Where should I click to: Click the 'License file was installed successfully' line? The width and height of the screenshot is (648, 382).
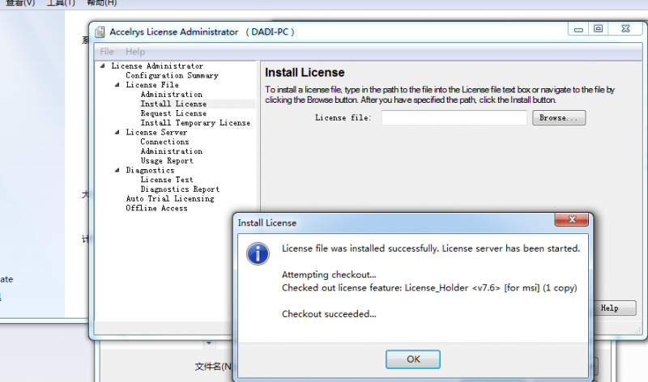tap(431, 248)
